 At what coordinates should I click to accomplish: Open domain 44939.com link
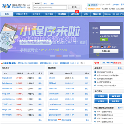[x=7, y=89]
